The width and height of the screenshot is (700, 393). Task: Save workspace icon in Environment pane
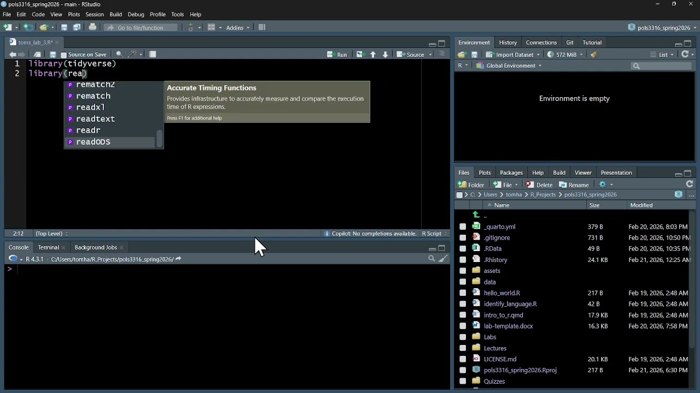474,55
